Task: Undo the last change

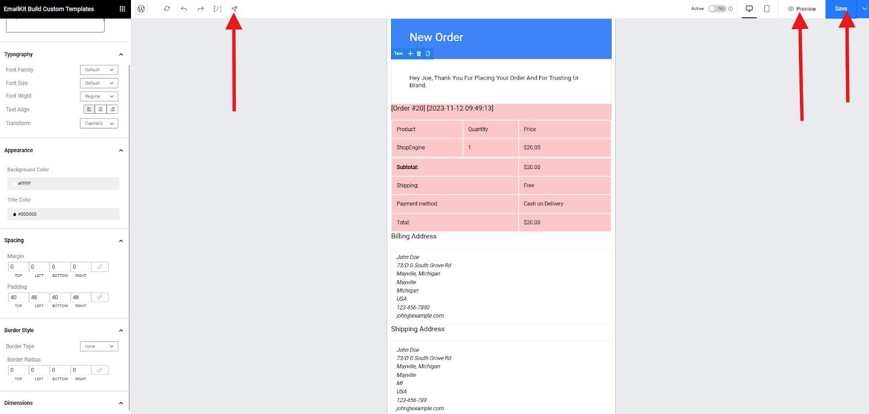Action: point(184,9)
